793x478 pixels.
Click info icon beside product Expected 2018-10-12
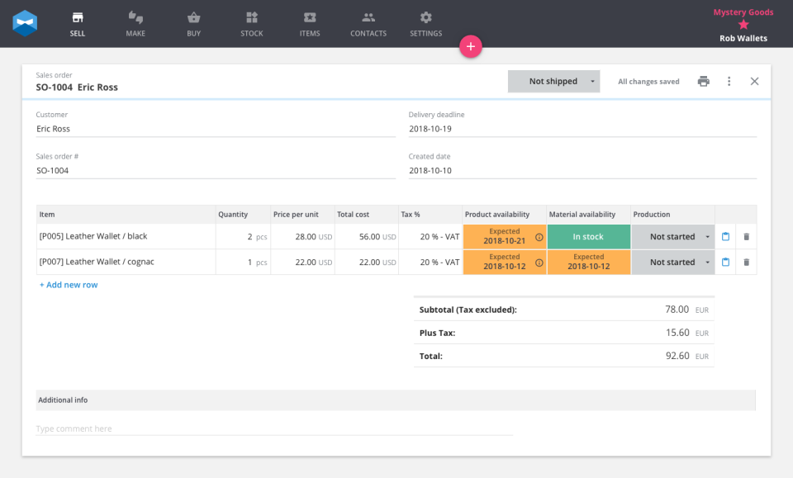point(539,263)
